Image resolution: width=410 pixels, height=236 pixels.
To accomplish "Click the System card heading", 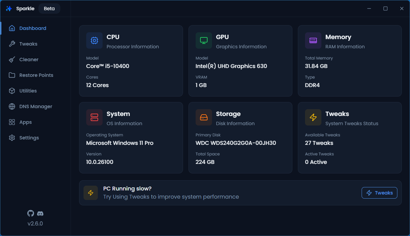I will click(x=118, y=114).
